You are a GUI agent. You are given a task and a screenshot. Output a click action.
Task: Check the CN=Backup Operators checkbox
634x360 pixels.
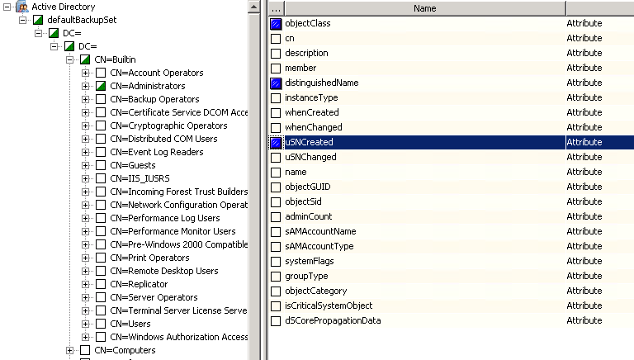101,99
